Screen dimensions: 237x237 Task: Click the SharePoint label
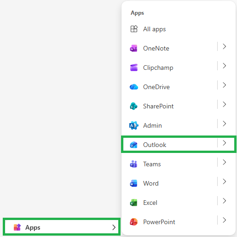pos(158,106)
